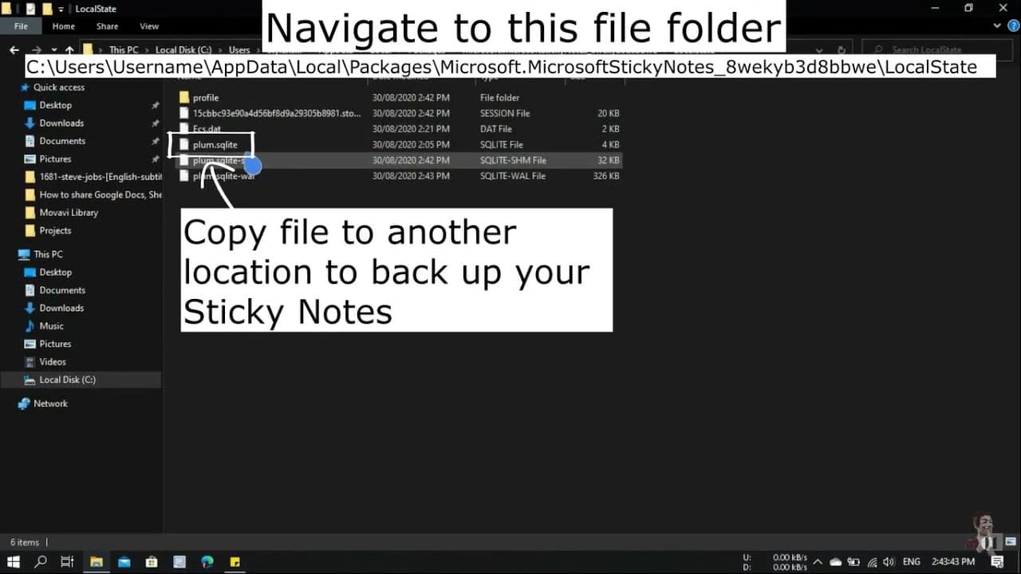Screen dimensions: 1021x574
Task: Select the plum.sqlite file
Action: click(215, 144)
